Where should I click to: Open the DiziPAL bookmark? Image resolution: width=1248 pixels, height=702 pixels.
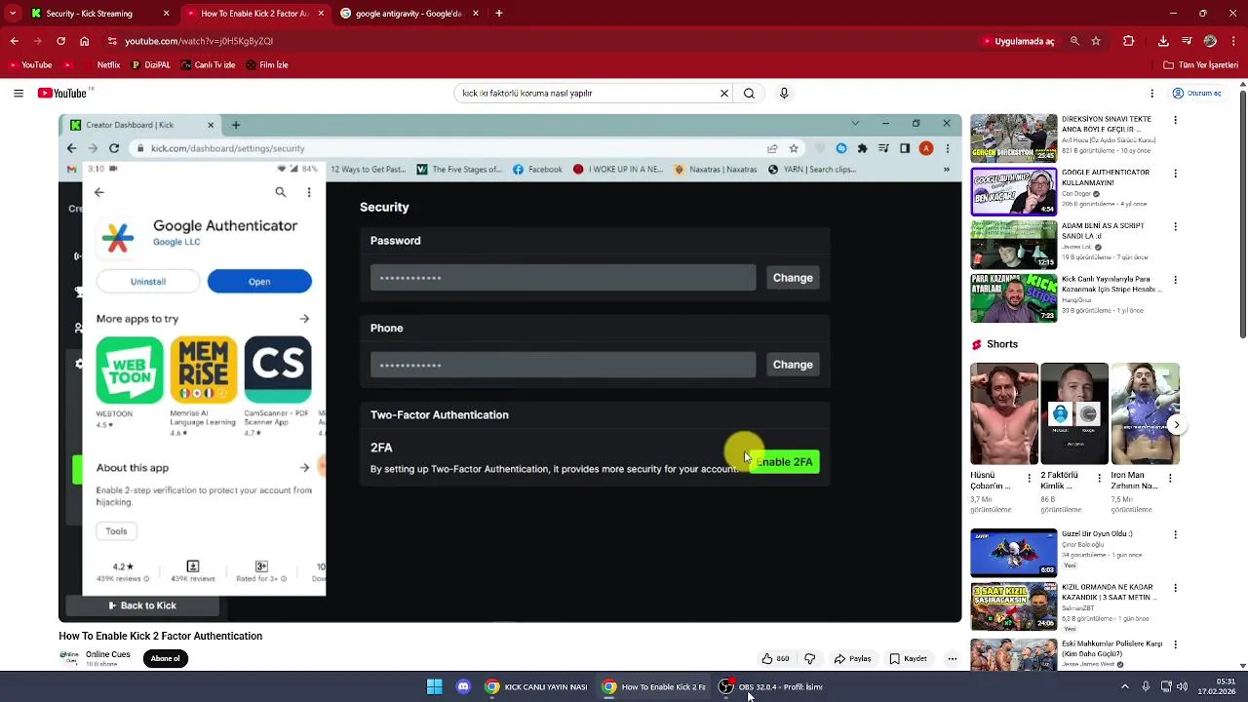pos(151,65)
